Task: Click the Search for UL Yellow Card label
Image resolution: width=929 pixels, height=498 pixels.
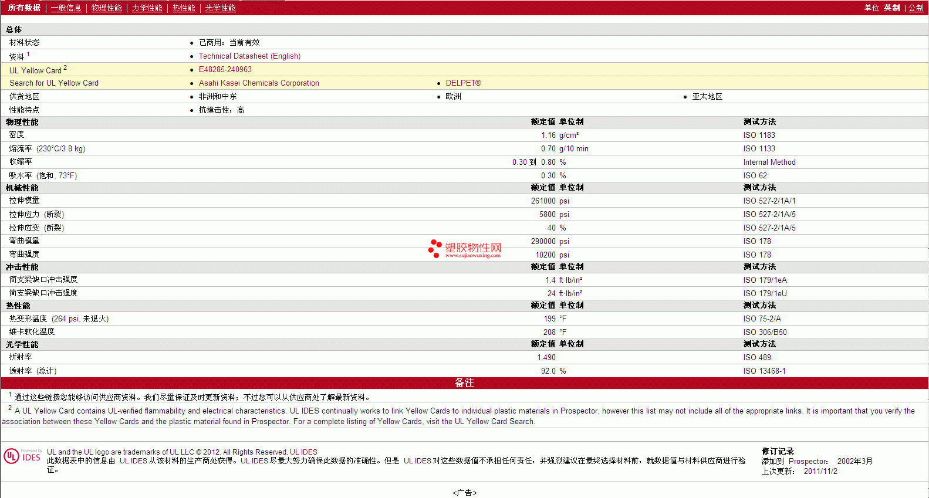Action: point(54,83)
